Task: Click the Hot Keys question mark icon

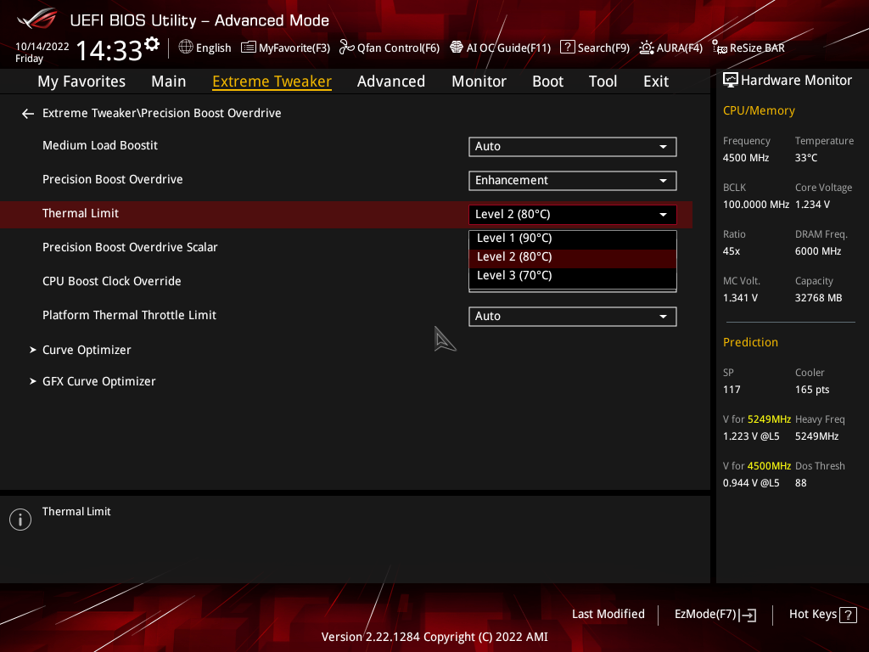Action: point(848,615)
